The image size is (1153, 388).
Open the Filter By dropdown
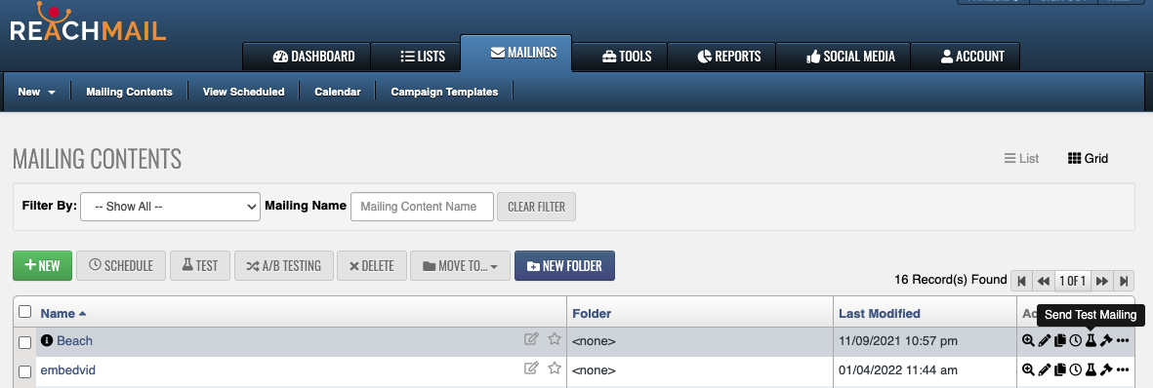coord(170,207)
